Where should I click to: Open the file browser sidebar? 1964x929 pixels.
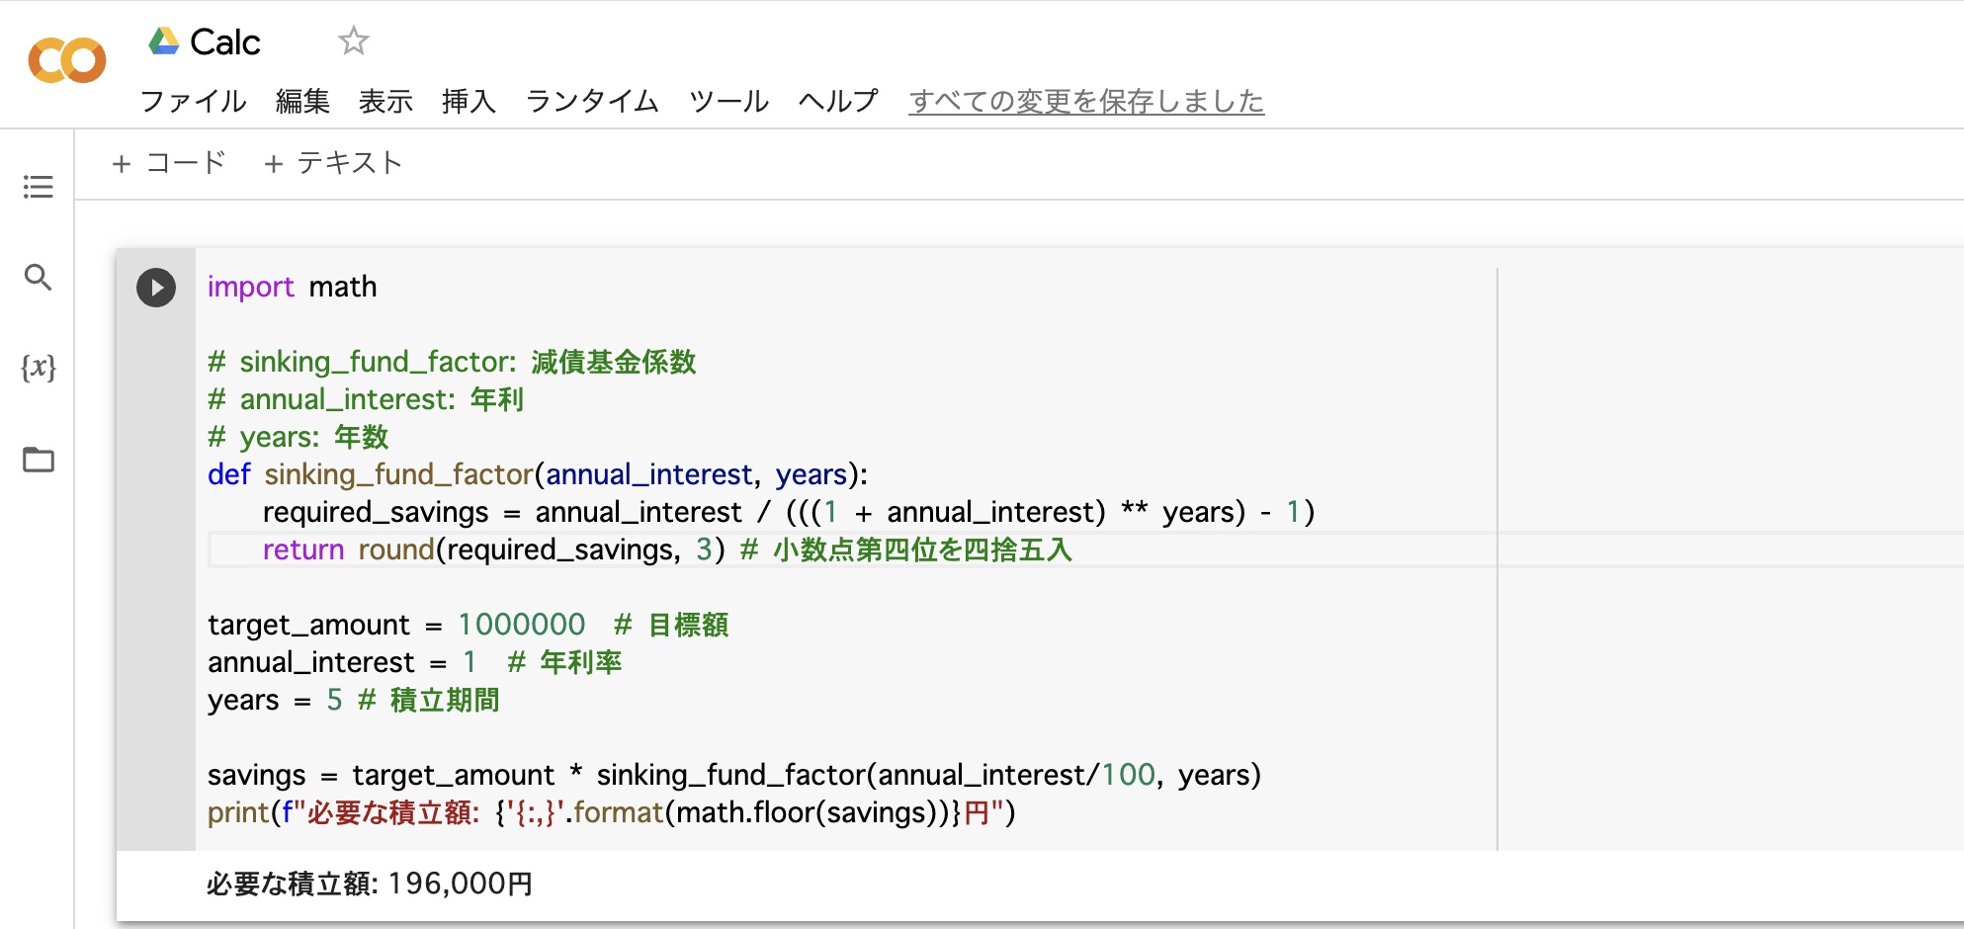pos(38,459)
